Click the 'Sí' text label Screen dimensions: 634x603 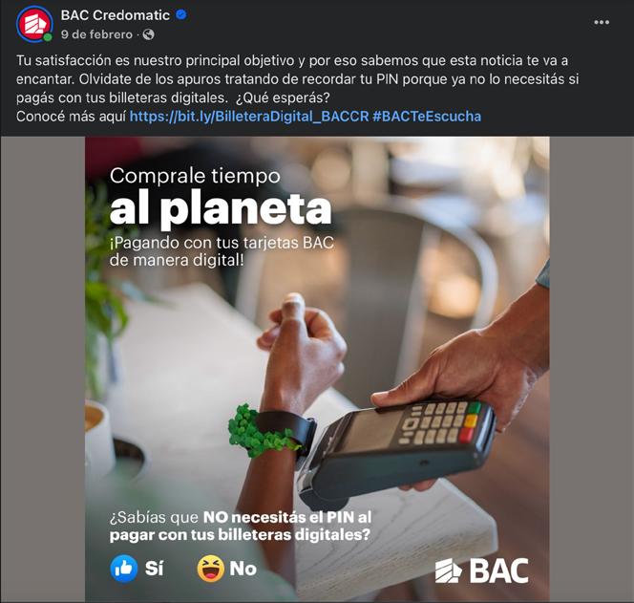click(154, 569)
